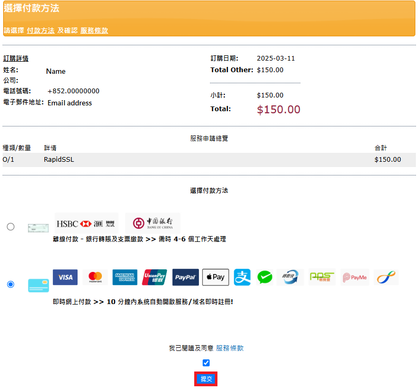Click the PayMe logo
This screenshot has width=418, height=391.
[354, 277]
